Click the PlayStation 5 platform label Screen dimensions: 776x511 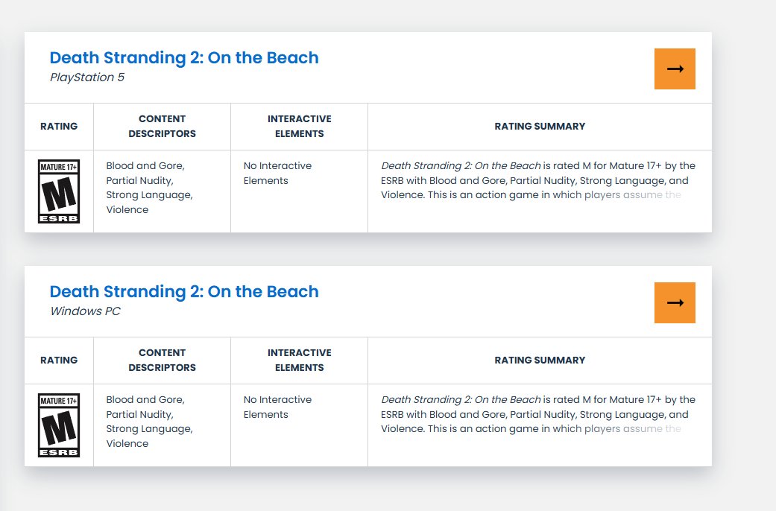(87, 77)
